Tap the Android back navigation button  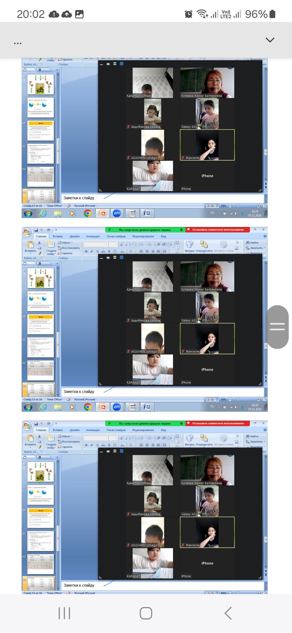tap(228, 613)
